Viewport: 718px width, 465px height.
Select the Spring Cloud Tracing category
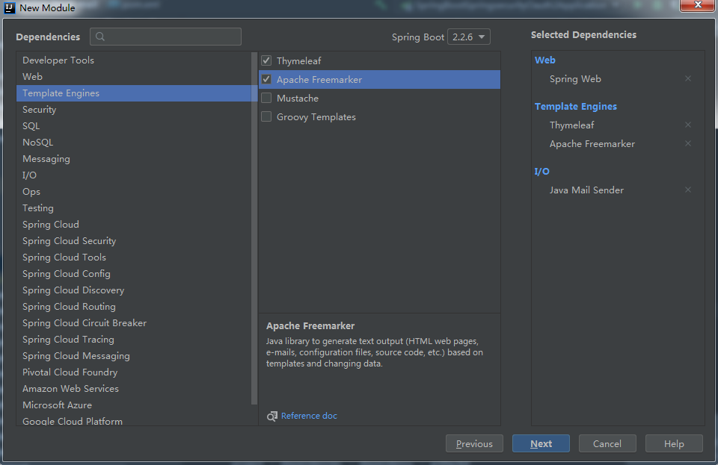pos(134,340)
